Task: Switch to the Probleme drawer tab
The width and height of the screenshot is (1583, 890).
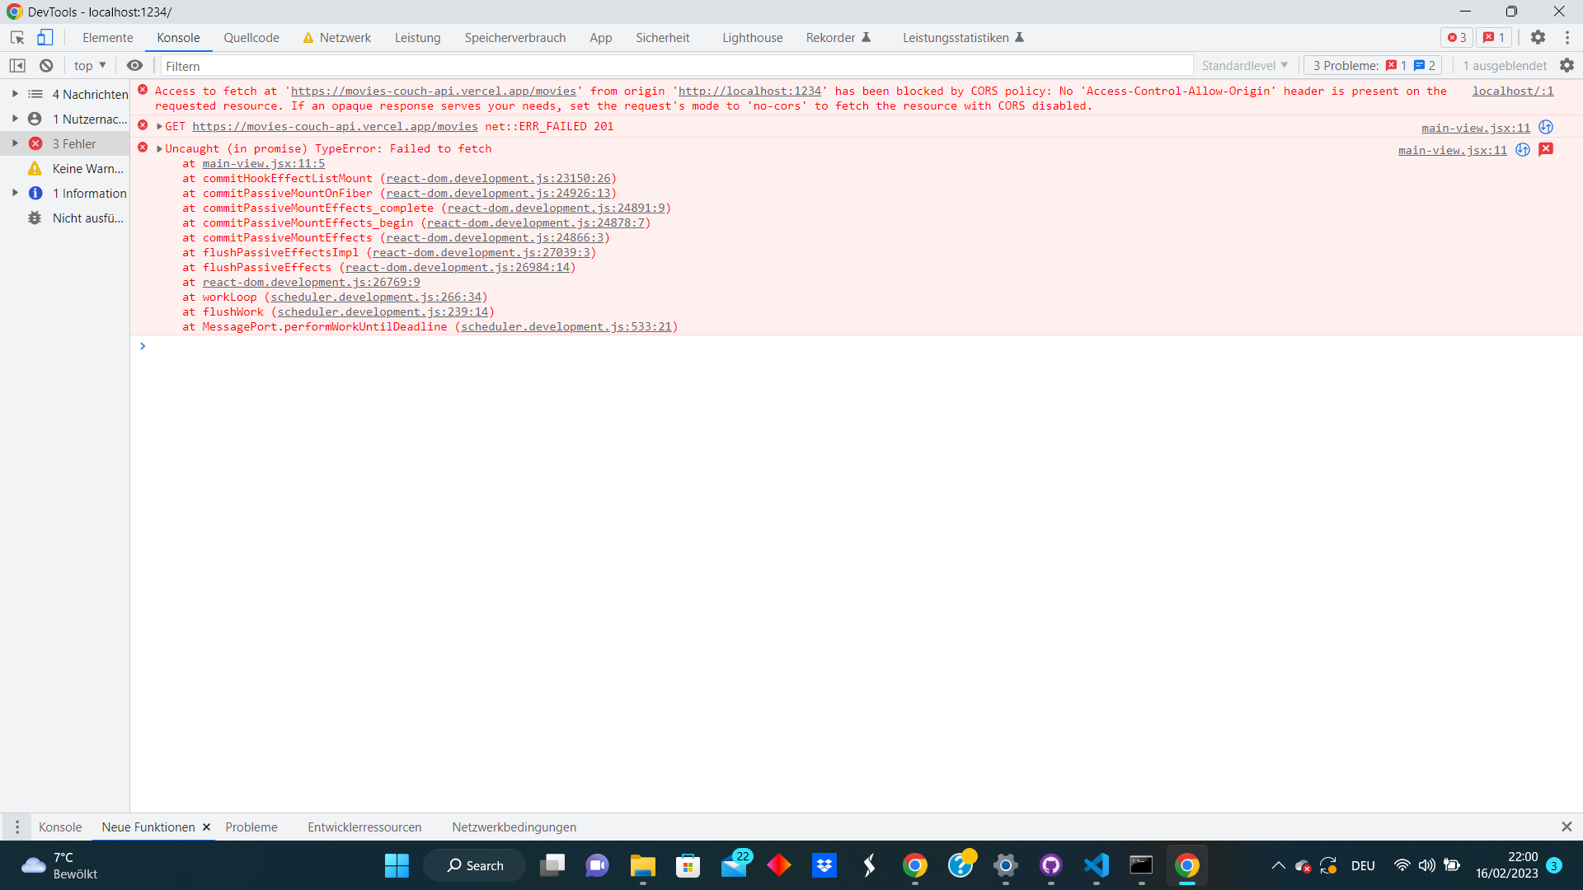Action: [251, 827]
